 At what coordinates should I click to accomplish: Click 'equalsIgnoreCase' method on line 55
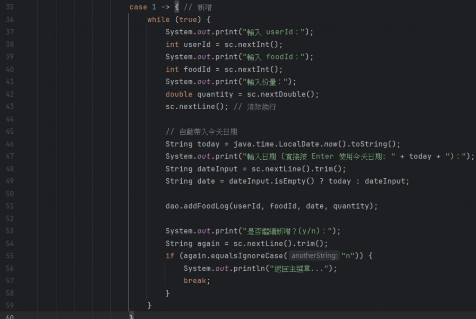coord(247,256)
